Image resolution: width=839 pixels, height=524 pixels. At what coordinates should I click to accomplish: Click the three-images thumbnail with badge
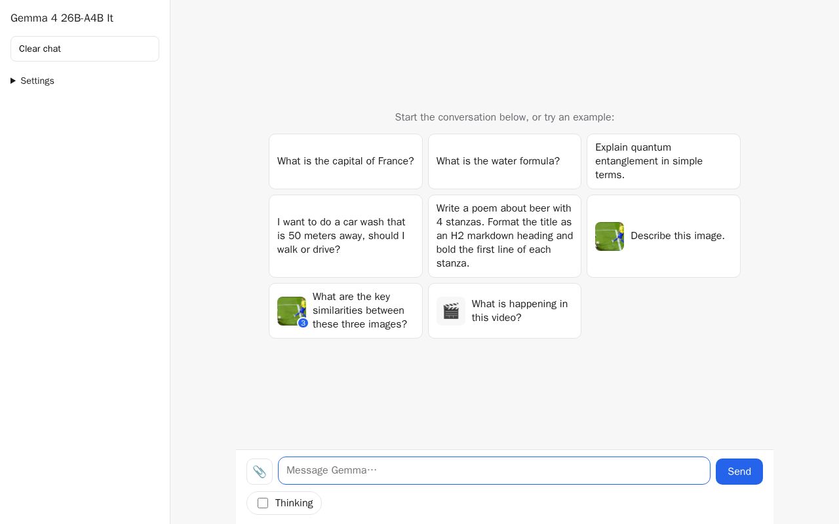pos(292,311)
